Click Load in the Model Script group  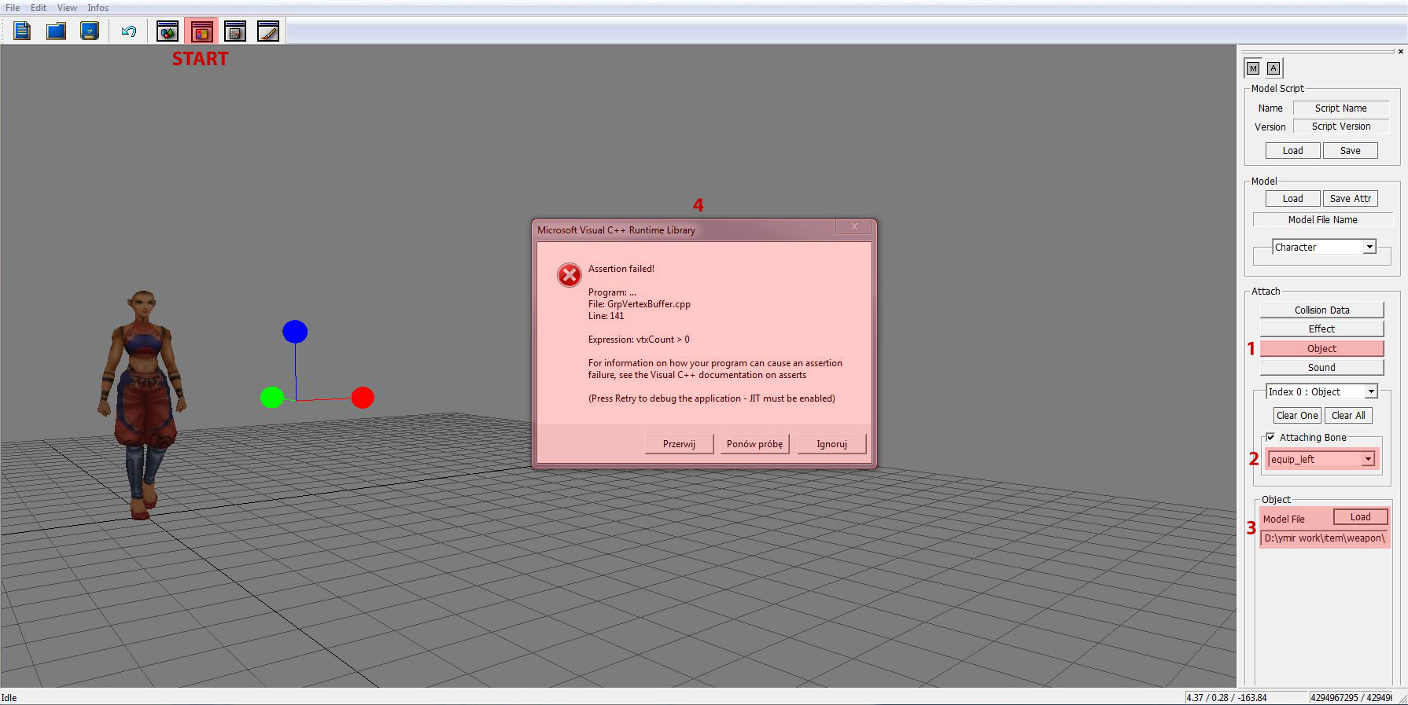pyautogui.click(x=1292, y=151)
